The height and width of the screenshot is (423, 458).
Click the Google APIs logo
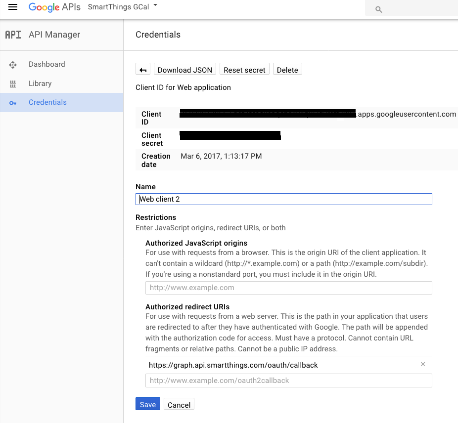[x=54, y=7]
